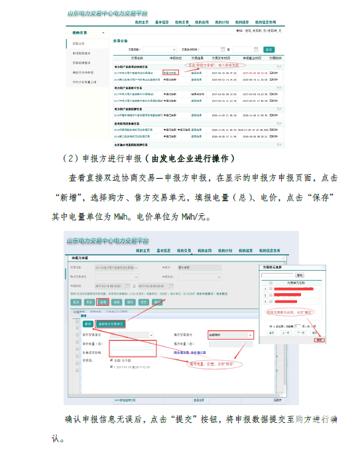The image size is (364, 458).
Task: Open 我的合同 tab in upper platform navigation
Action: pyautogui.click(x=202, y=23)
